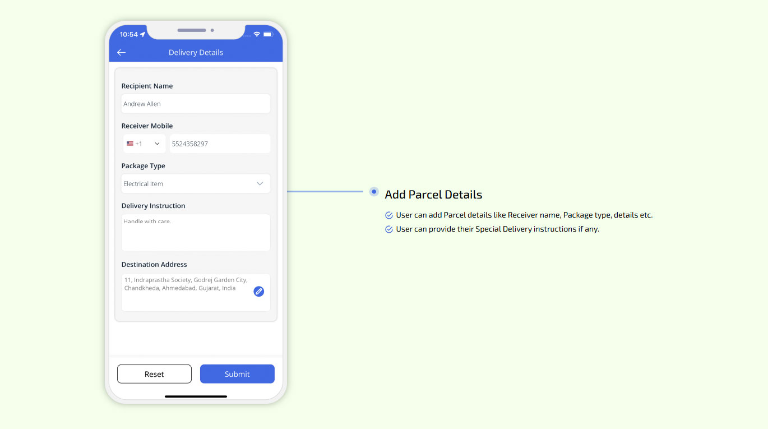Open the +1 country code dropdown chevron
768x429 pixels.
pos(157,144)
